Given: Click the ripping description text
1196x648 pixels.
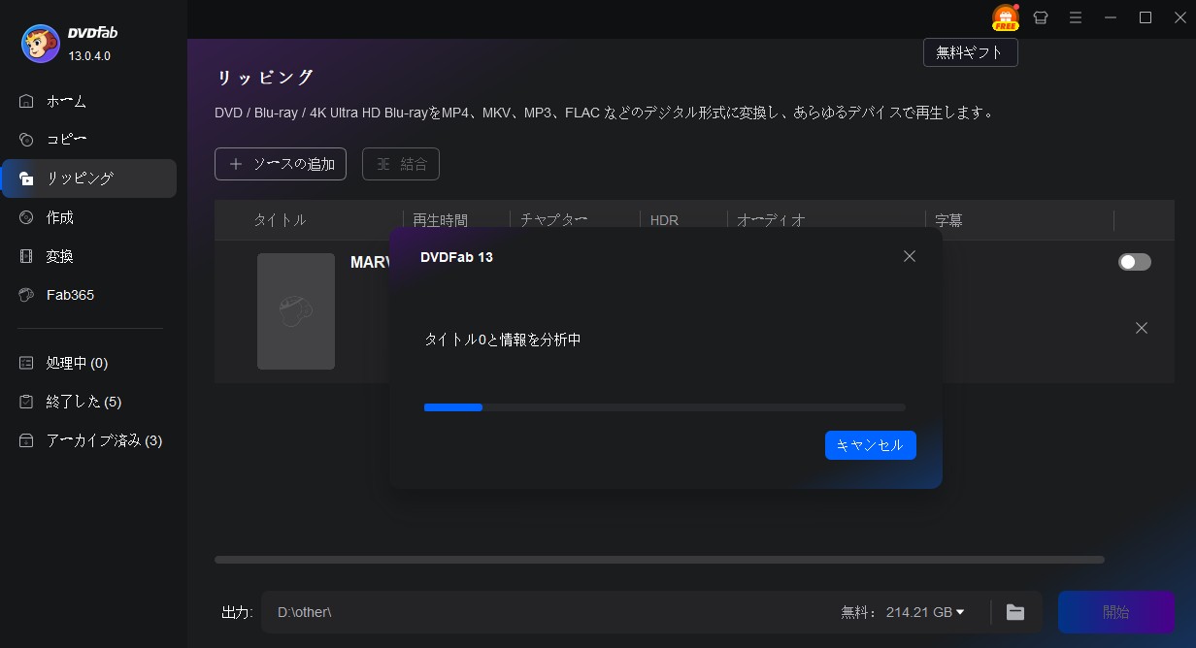Looking at the screenshot, I should pyautogui.click(x=606, y=113).
